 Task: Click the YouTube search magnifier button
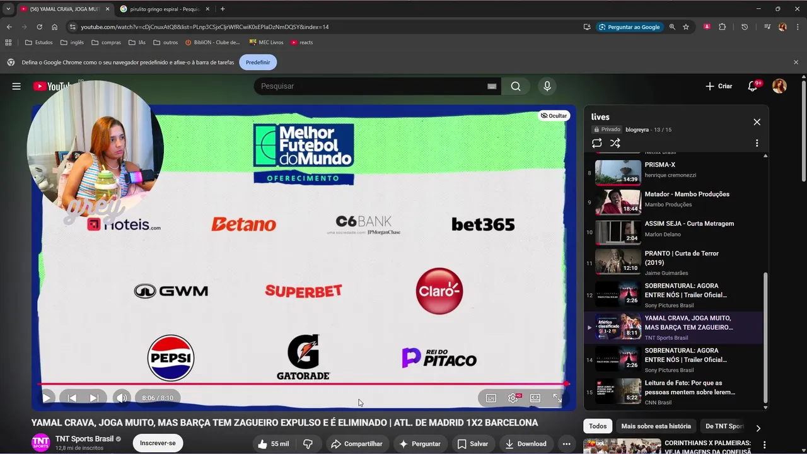pos(516,86)
